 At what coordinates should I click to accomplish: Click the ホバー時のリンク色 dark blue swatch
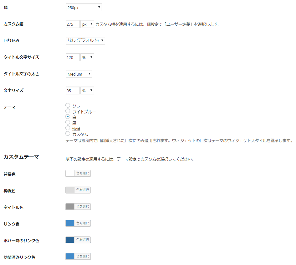click(x=70, y=240)
